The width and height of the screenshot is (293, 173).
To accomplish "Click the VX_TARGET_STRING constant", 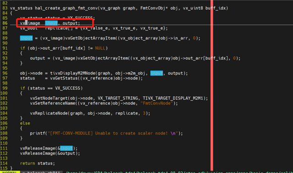I will [x=118, y=98].
